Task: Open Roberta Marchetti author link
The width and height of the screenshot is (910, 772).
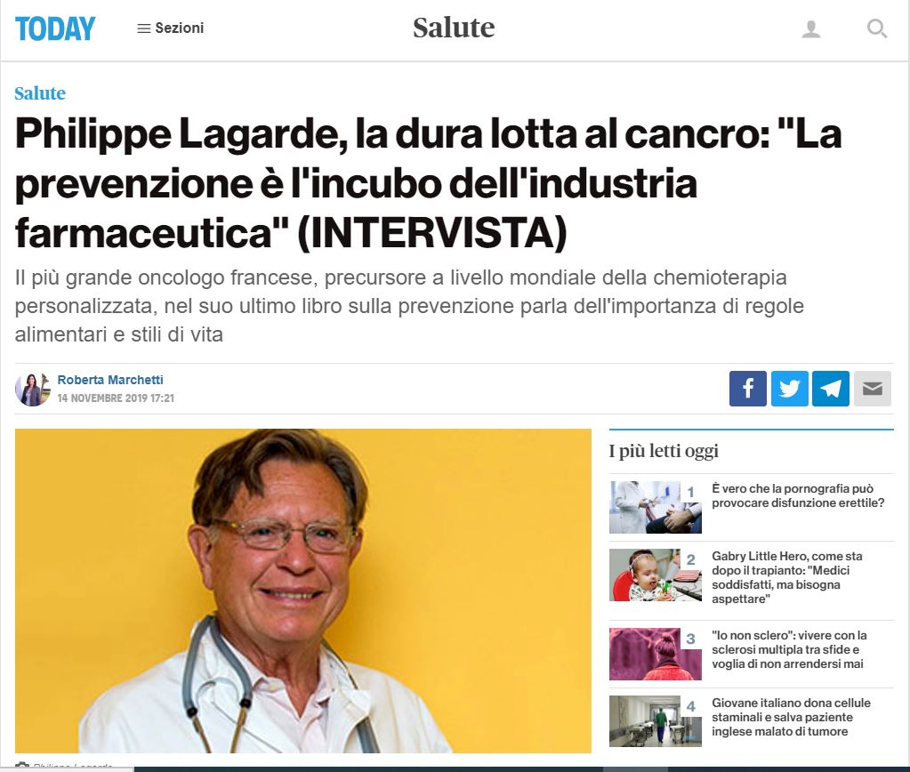Action: [x=110, y=380]
